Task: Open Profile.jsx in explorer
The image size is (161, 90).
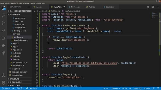Action: [x=20, y=24]
